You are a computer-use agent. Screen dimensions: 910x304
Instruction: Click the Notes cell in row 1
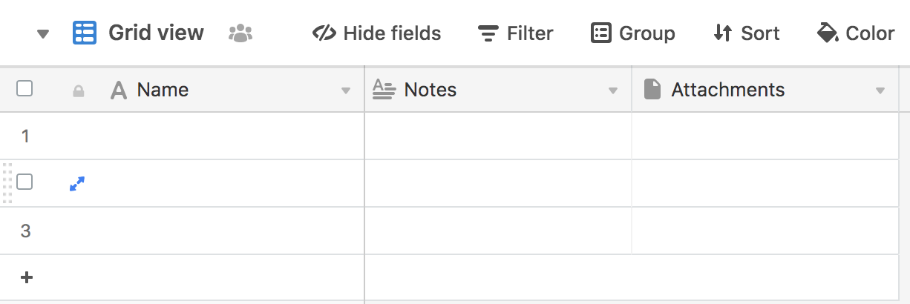pyautogui.click(x=497, y=136)
